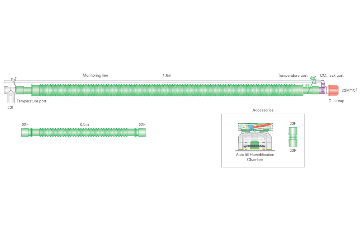Click the "Monitoring line" label
Screen dimensions: 361x241
pos(95,75)
